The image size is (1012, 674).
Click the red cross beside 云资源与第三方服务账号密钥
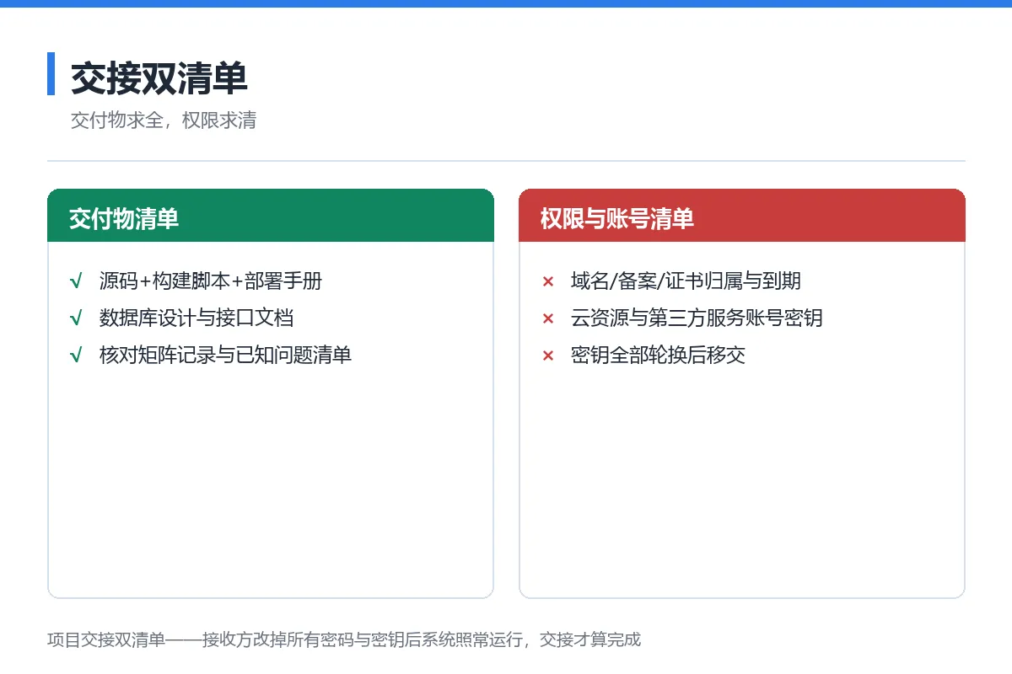(548, 318)
